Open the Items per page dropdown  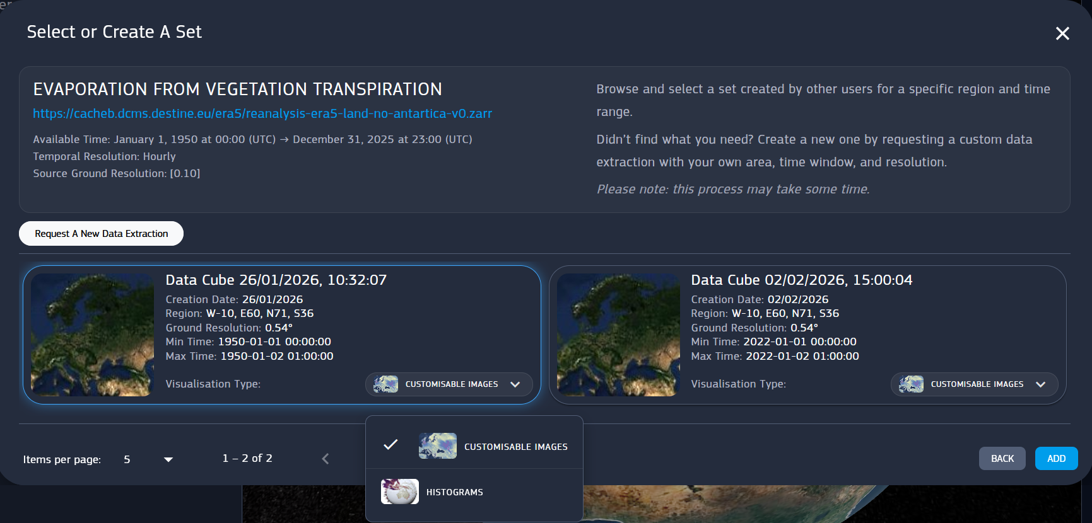coord(168,459)
